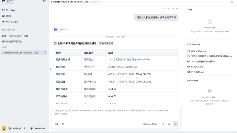This screenshot has width=237, height=133.
Task: Click the conversation title in header
Action: click(69, 2)
